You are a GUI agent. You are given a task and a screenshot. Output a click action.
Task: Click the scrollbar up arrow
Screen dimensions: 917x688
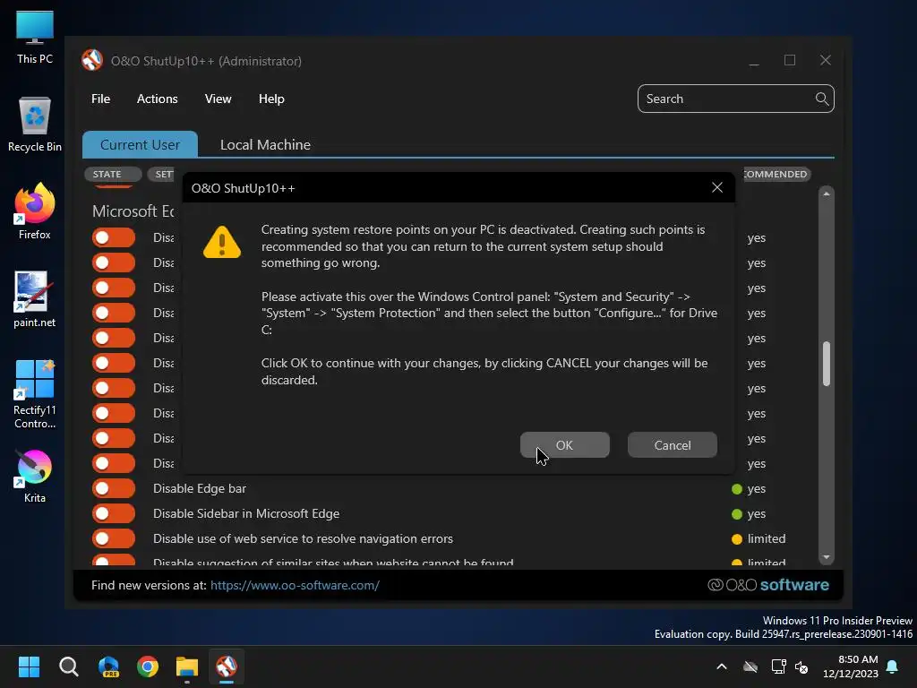(827, 193)
